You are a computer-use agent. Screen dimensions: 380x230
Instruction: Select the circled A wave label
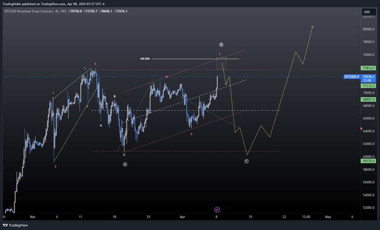(125, 165)
